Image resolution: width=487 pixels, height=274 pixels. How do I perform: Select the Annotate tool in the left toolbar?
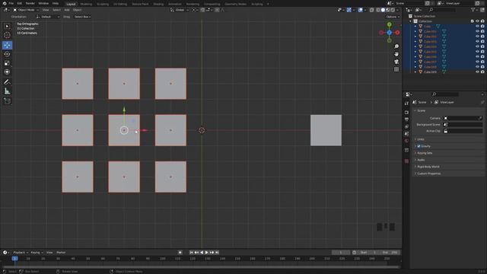pyautogui.click(x=7, y=82)
